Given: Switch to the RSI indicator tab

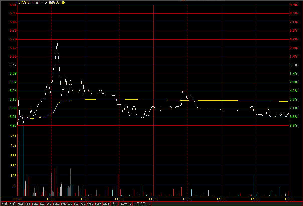Looking at the screenshot, I should click(42, 204).
